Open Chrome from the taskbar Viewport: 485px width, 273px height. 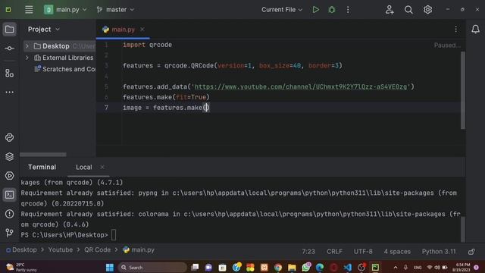(278, 268)
